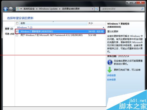This screenshot has height=110, width=147.
Task: Minimize the Windows Update window
Action: (x=129, y=3)
